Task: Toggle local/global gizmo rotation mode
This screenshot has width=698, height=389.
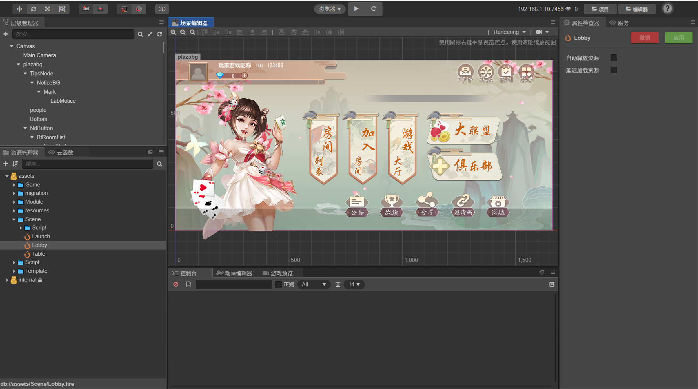Action: [101, 9]
